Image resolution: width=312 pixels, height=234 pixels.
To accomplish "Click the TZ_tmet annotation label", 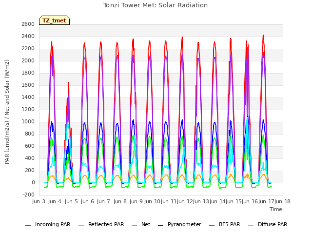I will click(x=54, y=20).
